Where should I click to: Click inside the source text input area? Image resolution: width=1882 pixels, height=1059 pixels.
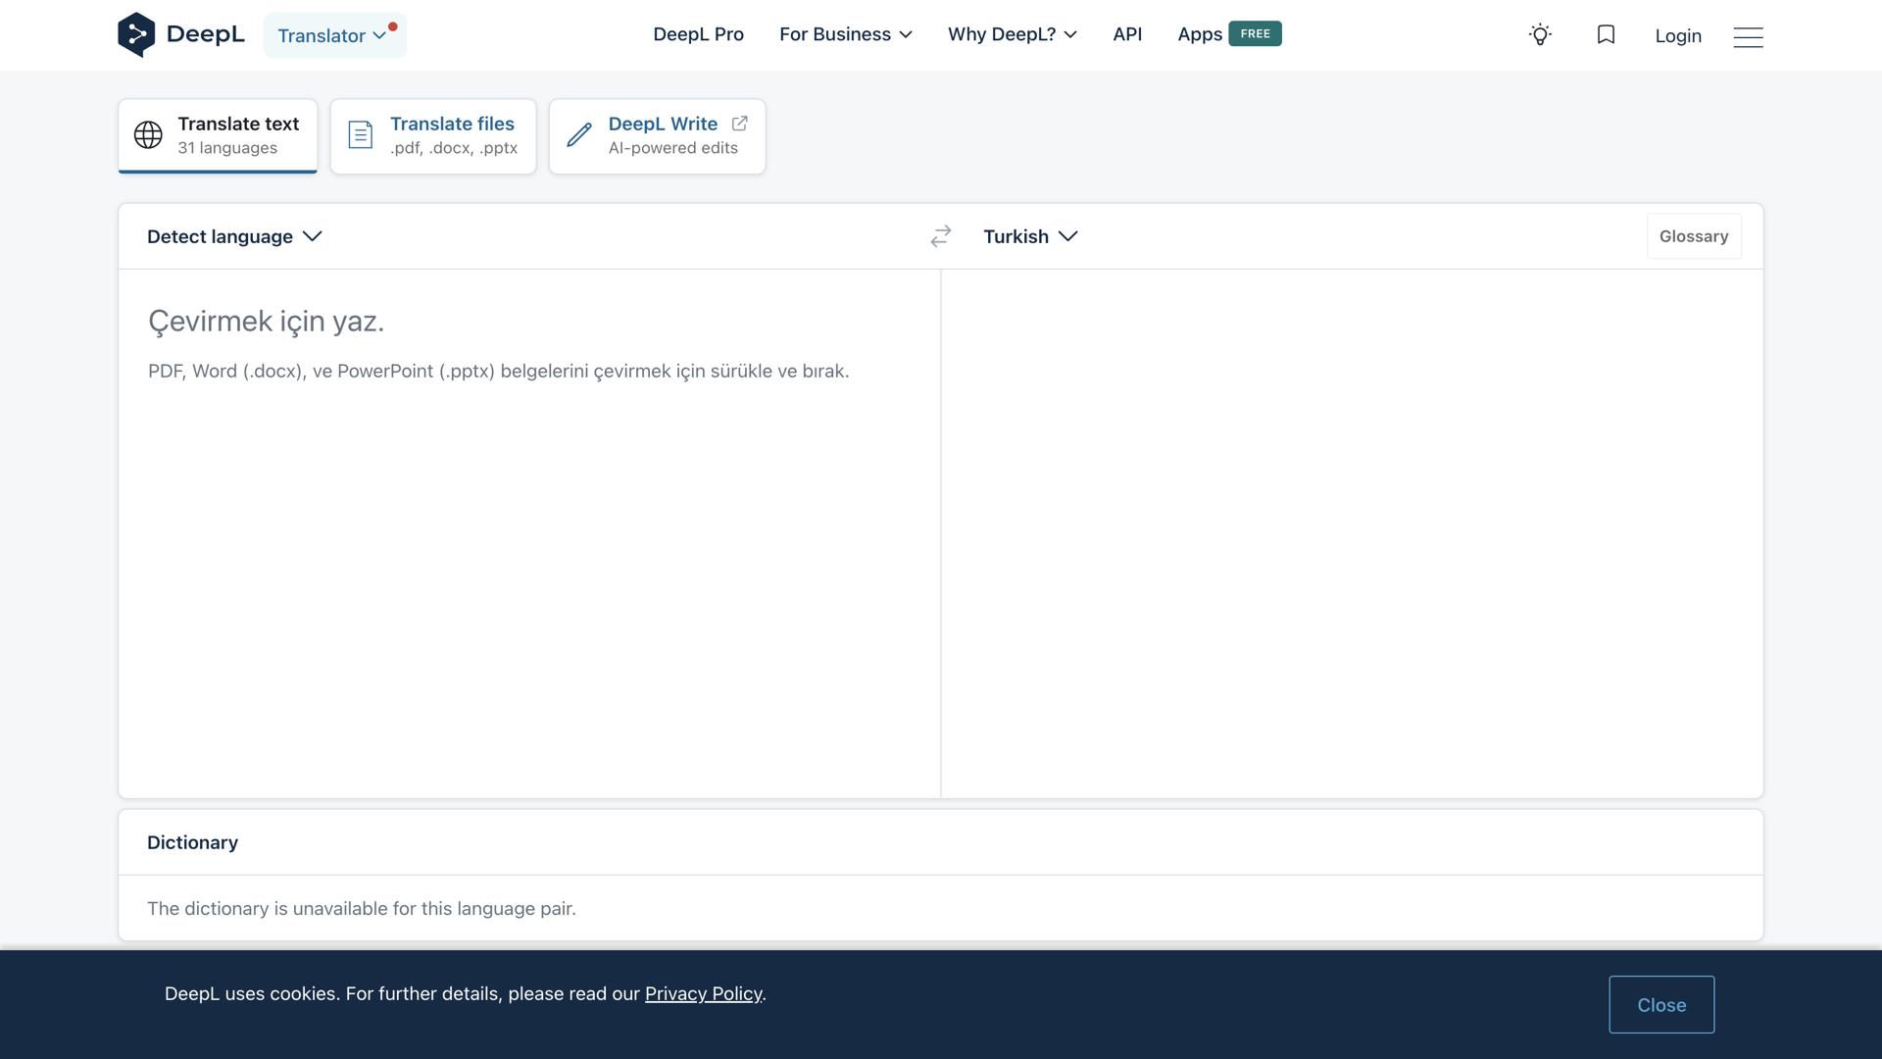(x=529, y=490)
